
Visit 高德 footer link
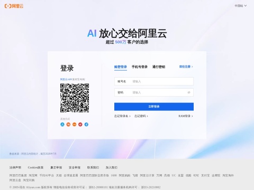(x=167, y=175)
